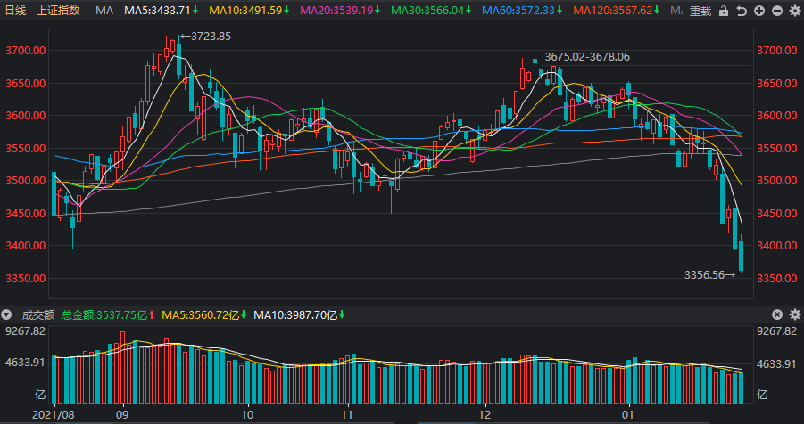Viewport: 804px width, 424px height.
Task: Click the 3723.85 high price marker
Action: 206,37
